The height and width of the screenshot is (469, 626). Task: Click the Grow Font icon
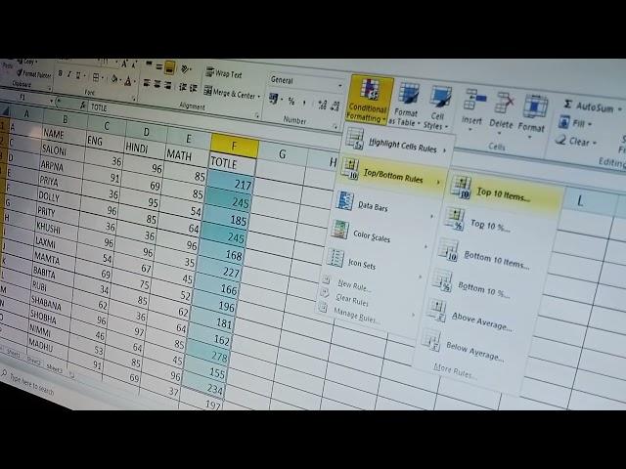pos(124,64)
